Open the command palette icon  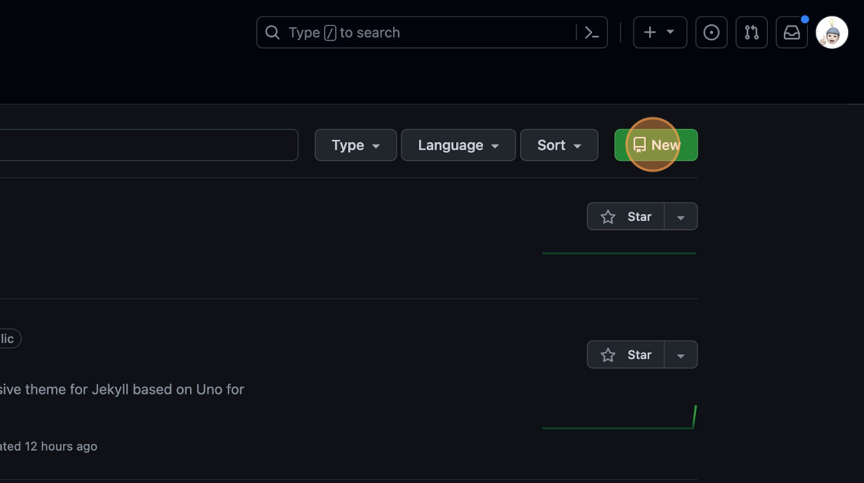(591, 32)
